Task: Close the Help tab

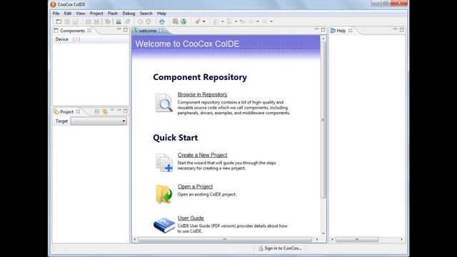Action: pyautogui.click(x=351, y=31)
